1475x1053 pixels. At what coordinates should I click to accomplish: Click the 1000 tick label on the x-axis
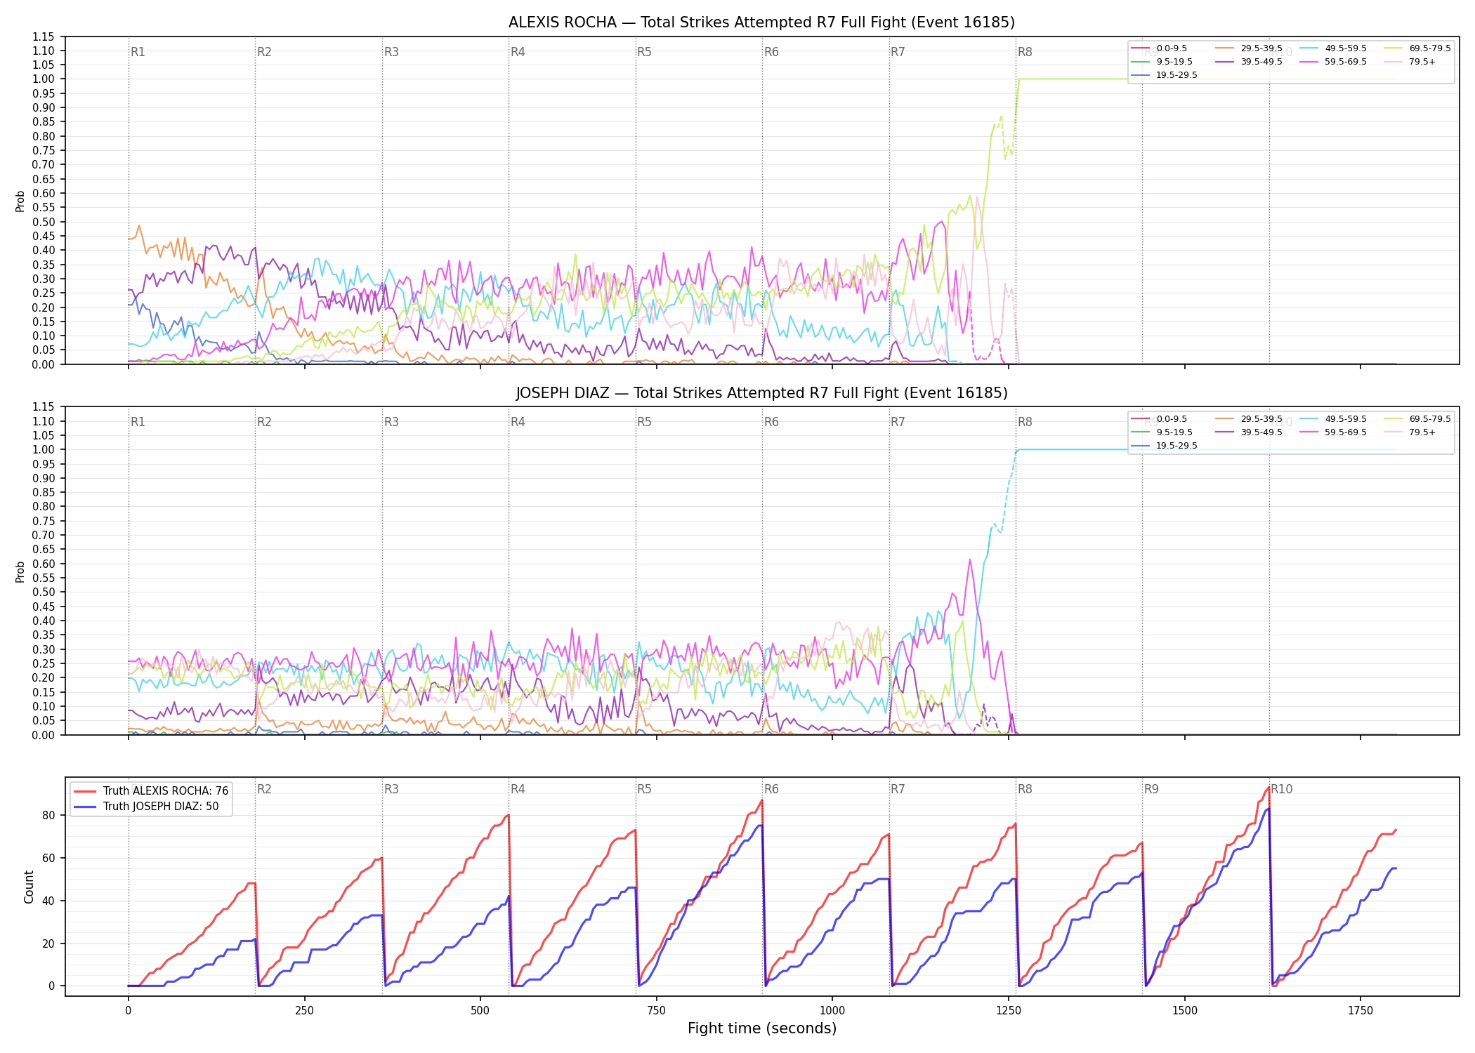pos(832,1011)
